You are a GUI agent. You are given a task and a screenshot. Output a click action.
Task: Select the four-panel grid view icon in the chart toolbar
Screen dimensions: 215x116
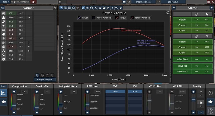click(65, 8)
